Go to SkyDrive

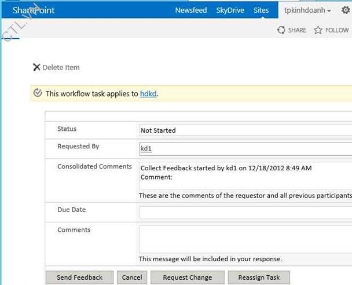click(230, 10)
